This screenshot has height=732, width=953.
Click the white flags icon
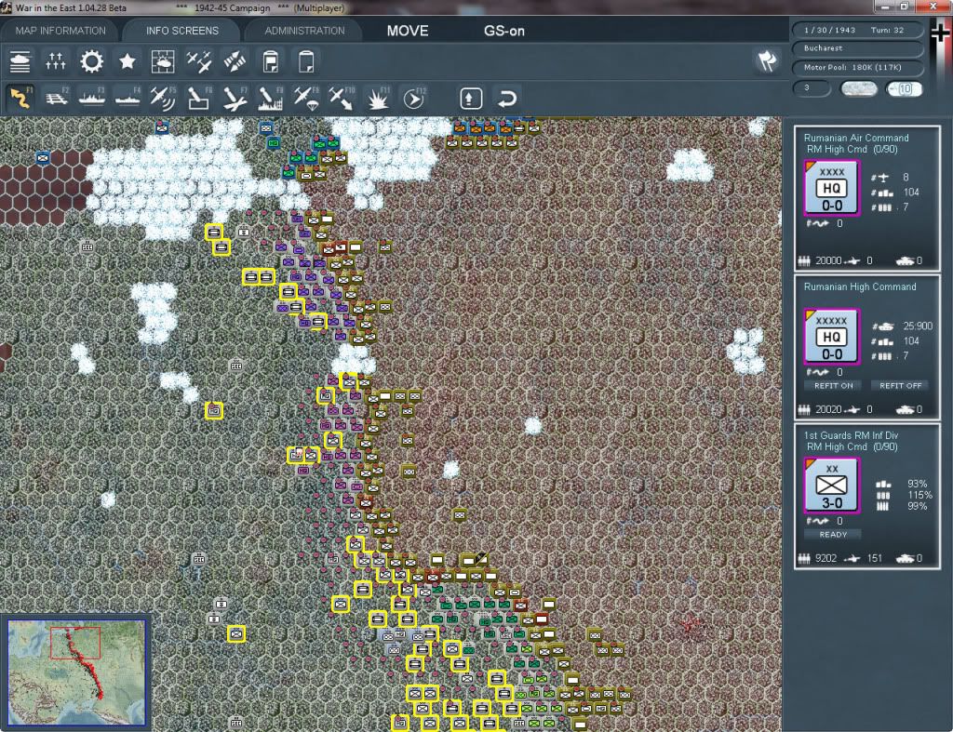pyautogui.click(x=767, y=60)
